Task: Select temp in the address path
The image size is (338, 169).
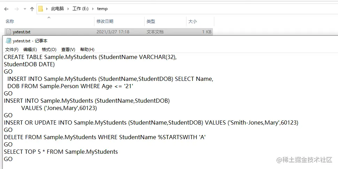Action: click(102, 9)
